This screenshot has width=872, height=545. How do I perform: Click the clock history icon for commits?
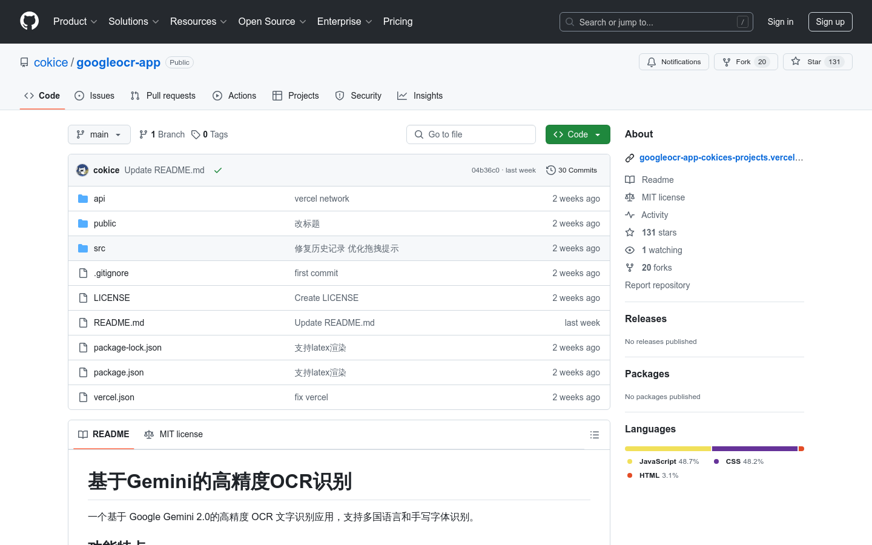(550, 170)
